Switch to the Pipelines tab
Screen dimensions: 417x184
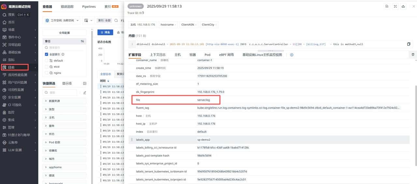click(x=89, y=7)
